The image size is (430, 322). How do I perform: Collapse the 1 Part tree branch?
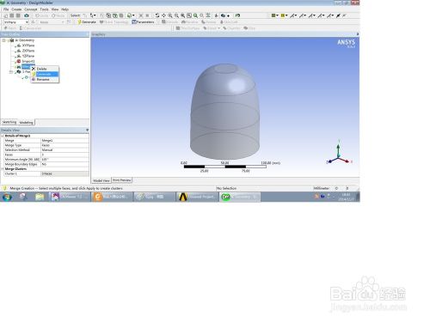pyautogui.click(x=11, y=72)
